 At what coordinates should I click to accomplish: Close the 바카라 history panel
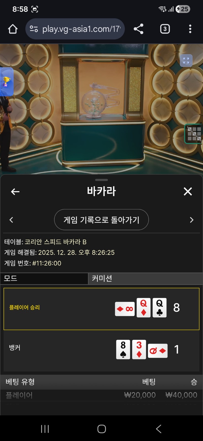click(188, 192)
